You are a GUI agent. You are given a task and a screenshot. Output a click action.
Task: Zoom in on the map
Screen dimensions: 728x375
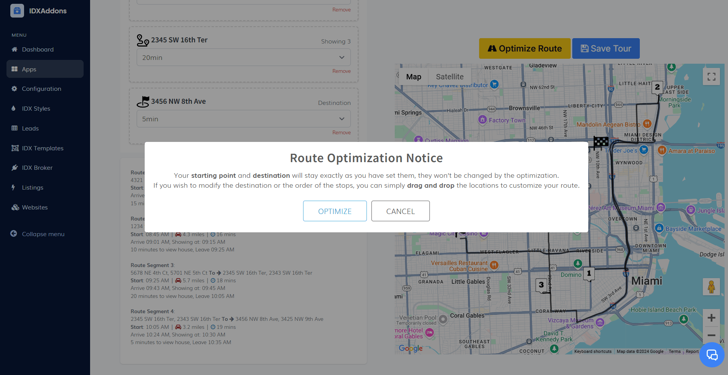(711, 318)
